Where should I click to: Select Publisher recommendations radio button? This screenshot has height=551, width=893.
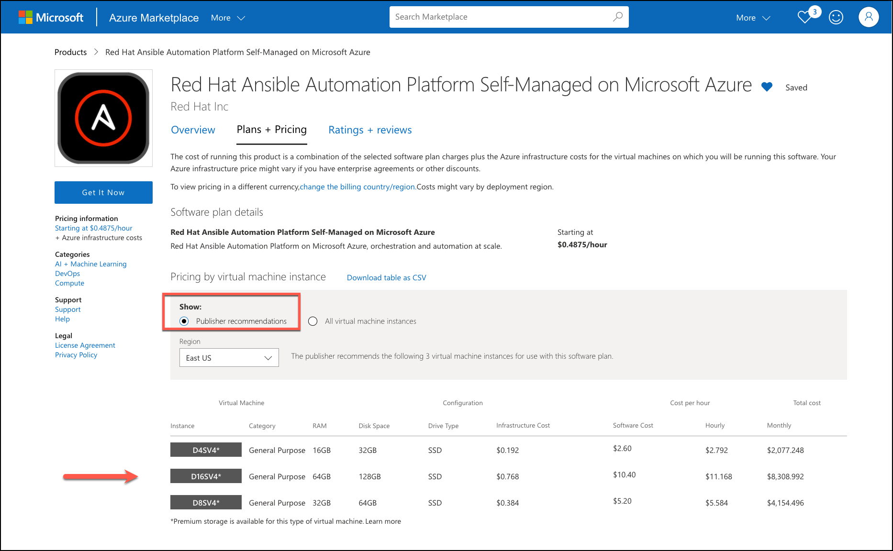184,321
